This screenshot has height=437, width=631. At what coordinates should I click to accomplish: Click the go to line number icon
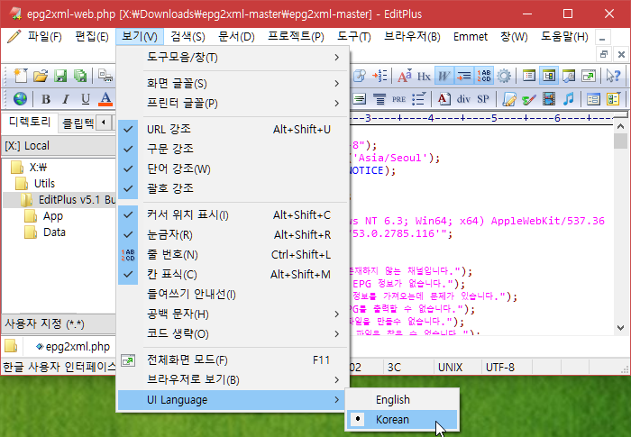tap(380, 76)
